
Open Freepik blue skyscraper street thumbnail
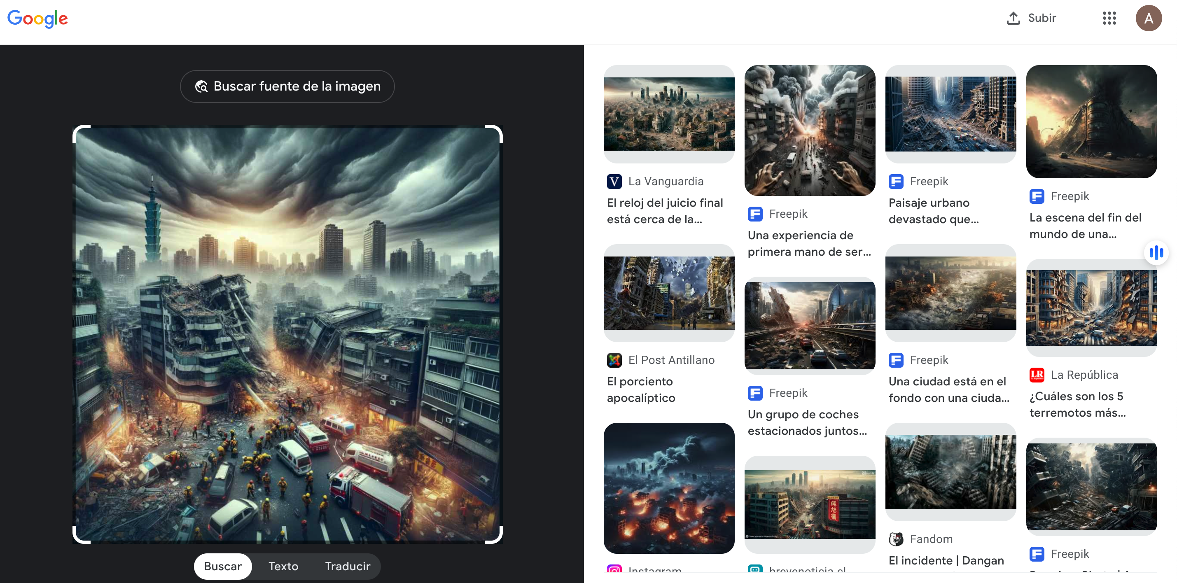tap(950, 114)
